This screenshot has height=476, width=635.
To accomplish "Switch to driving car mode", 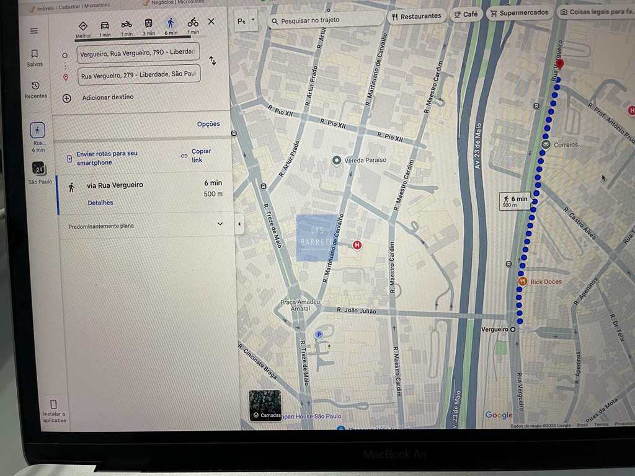I will point(104,29).
